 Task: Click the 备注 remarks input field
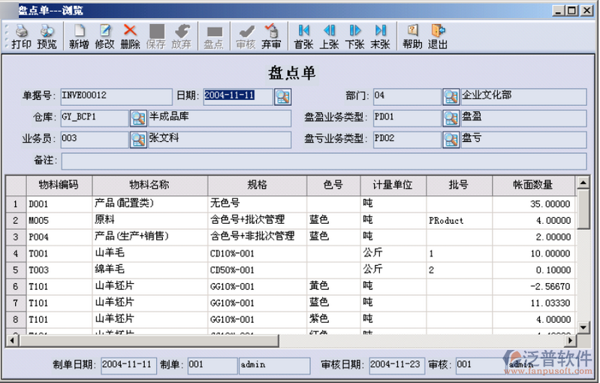coord(323,161)
